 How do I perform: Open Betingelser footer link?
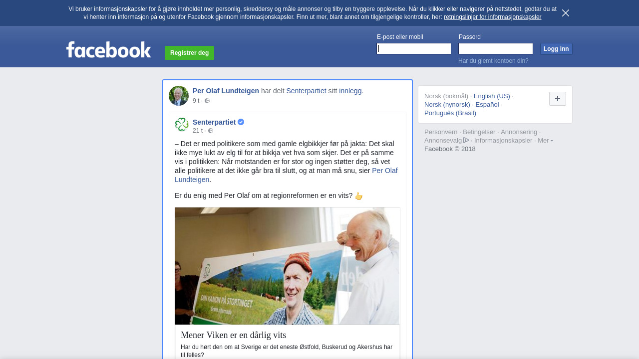[479, 132]
